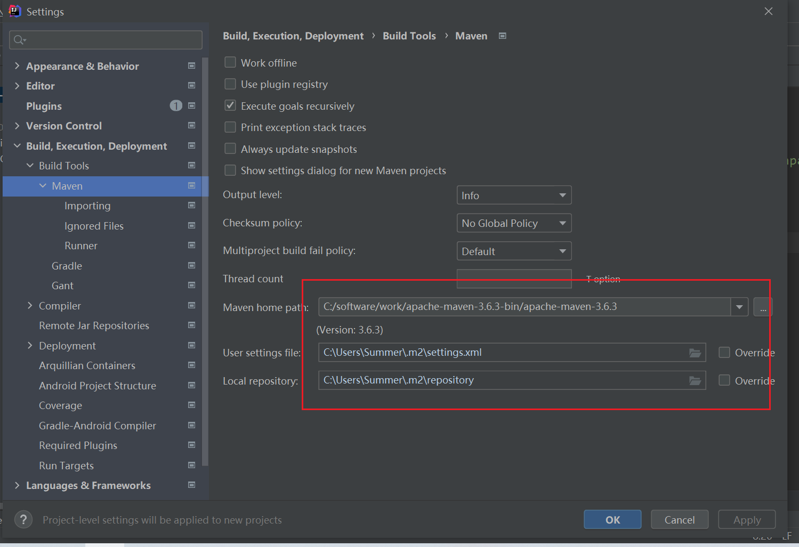Collapse the Build Tools node

(x=30, y=165)
